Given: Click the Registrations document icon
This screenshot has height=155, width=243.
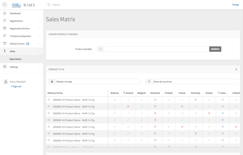Looking at the screenshot, I should (5, 21).
